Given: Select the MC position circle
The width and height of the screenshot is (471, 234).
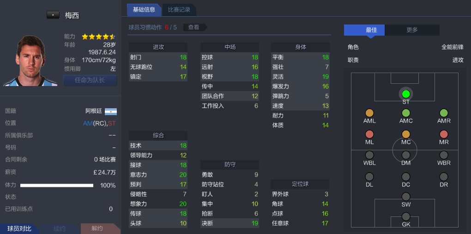Looking at the screenshot, I should coord(406,134).
